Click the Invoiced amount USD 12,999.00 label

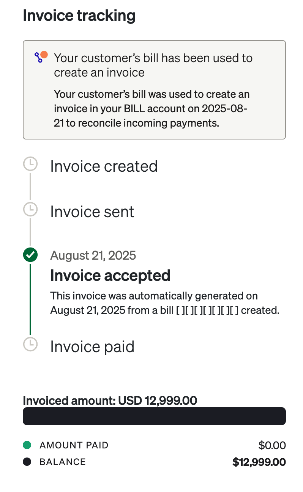tap(110, 400)
